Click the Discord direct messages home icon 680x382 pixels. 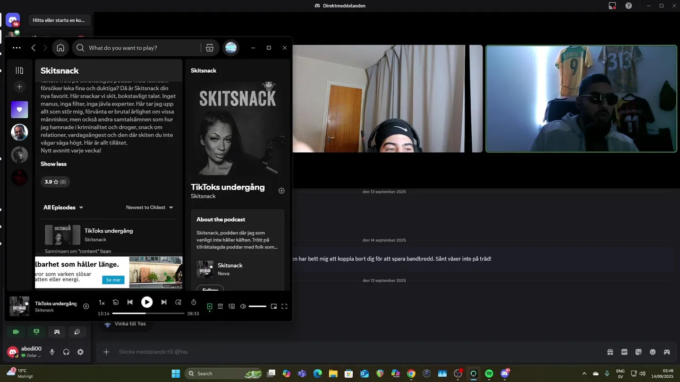pos(13,20)
